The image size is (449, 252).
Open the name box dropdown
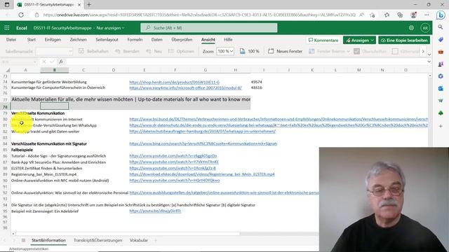(x=34, y=62)
